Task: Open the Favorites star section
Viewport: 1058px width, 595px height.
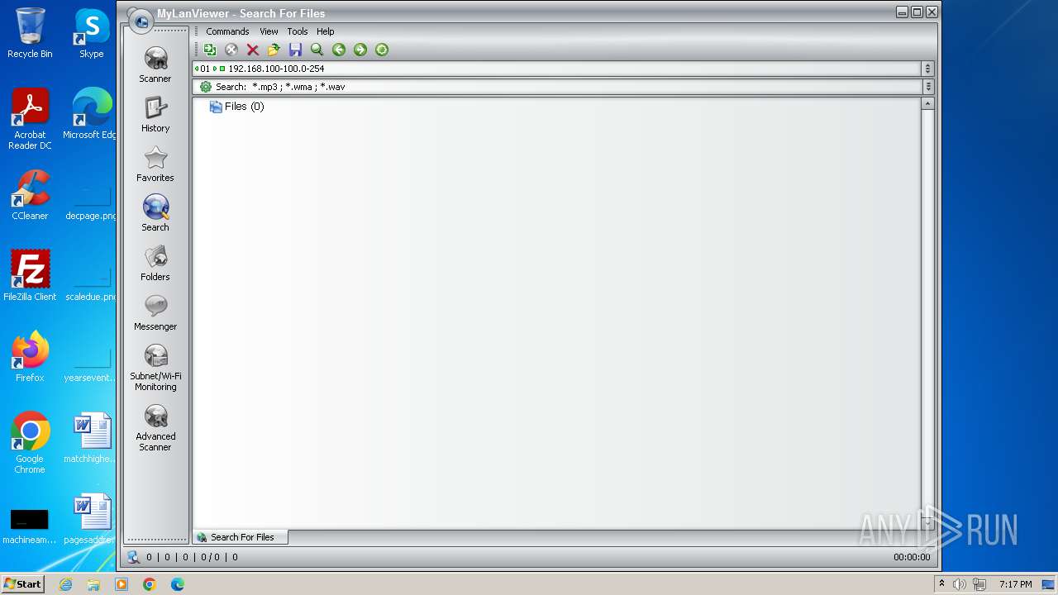Action: click(155, 164)
